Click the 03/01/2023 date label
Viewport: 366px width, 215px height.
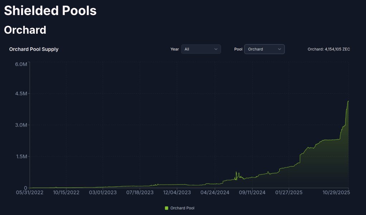(103, 192)
